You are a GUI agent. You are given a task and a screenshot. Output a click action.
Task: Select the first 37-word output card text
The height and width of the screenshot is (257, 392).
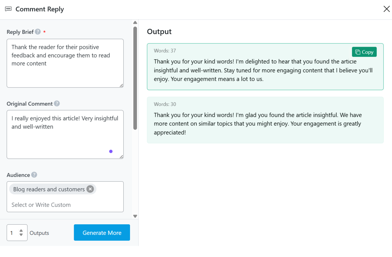coord(263,70)
